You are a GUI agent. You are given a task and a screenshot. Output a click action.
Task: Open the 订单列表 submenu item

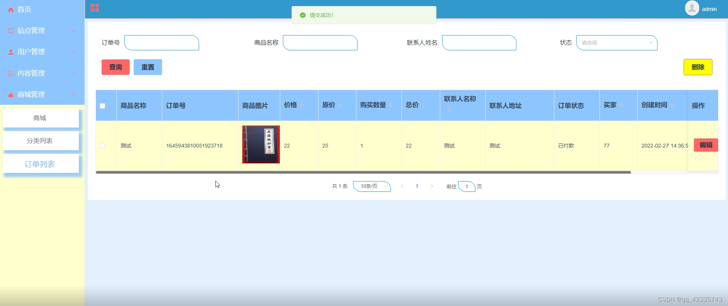(41, 164)
